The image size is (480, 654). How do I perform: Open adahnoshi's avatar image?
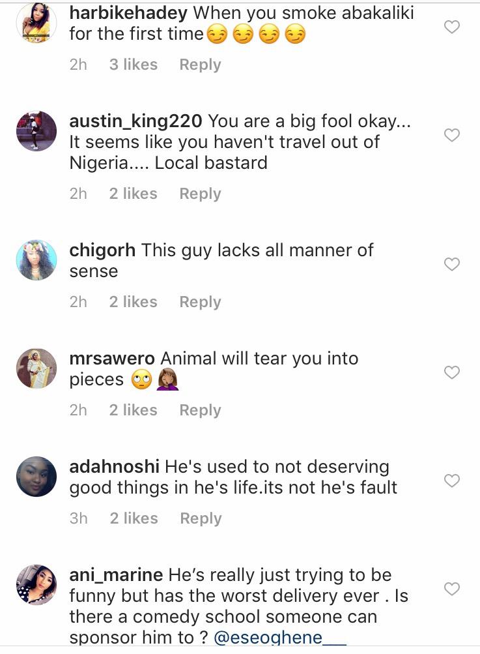point(36,477)
